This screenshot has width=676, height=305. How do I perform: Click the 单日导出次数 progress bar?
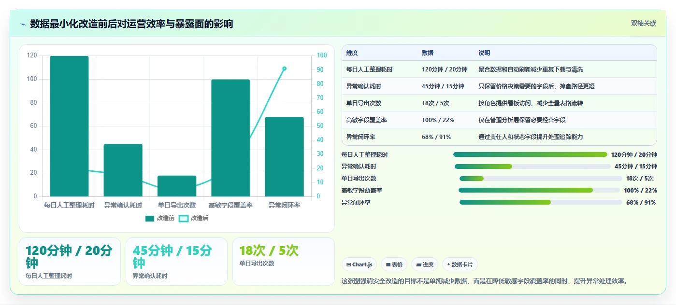pos(541,179)
